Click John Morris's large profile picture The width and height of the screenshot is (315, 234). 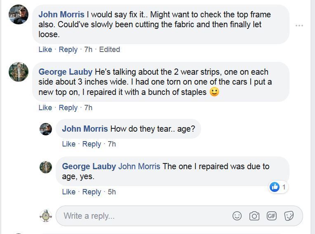tap(19, 14)
